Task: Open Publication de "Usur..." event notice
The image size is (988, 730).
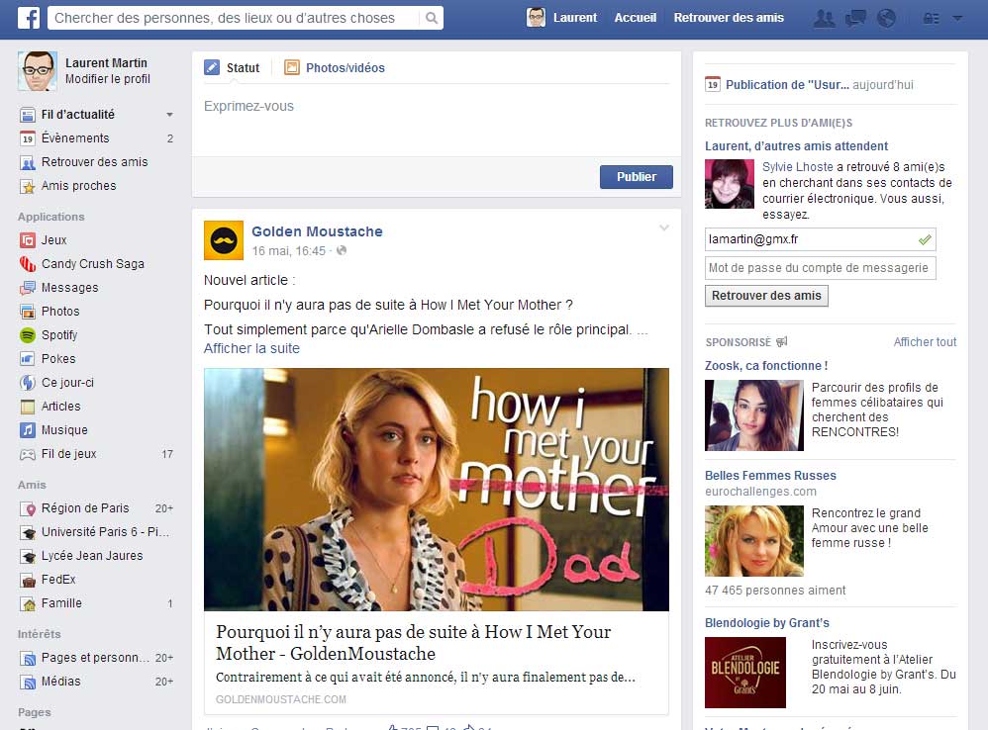Action: 809,85
